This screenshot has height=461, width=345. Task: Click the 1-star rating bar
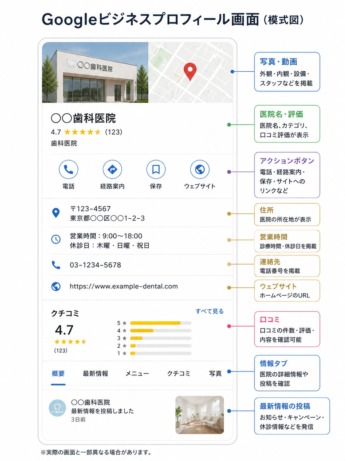161,353
